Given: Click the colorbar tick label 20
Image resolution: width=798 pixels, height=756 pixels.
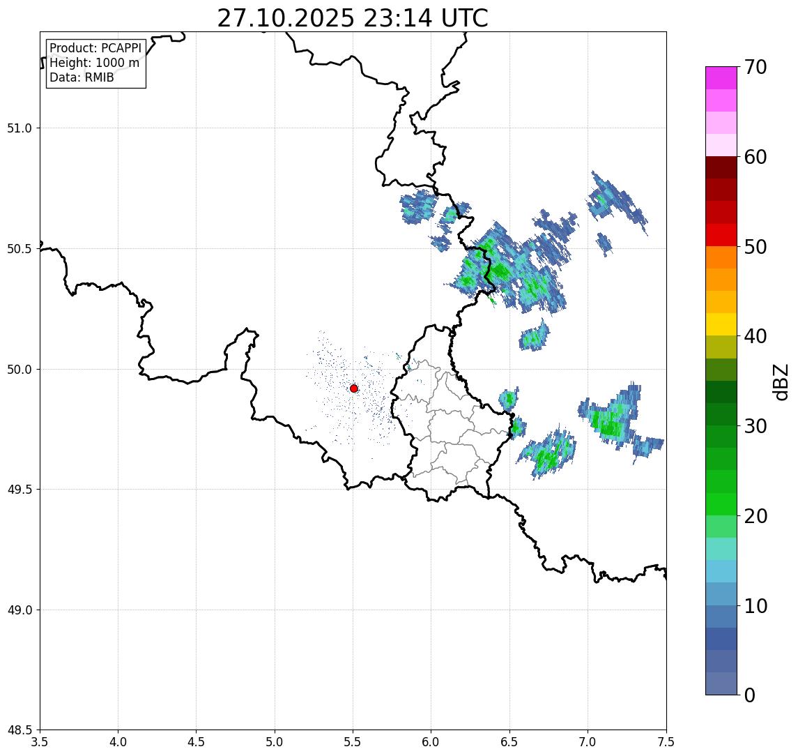Looking at the screenshot, I should 755,516.
